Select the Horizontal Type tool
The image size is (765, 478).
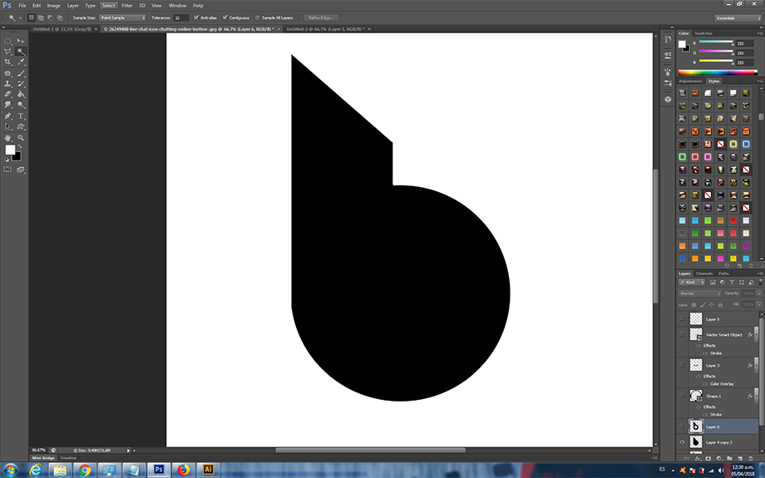21,116
